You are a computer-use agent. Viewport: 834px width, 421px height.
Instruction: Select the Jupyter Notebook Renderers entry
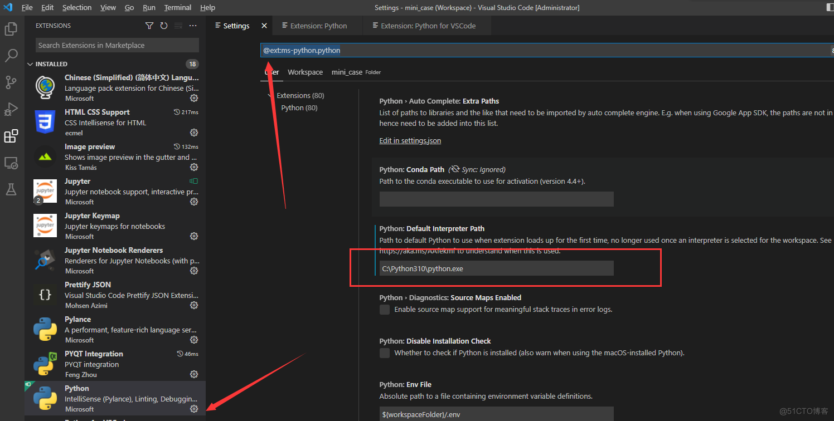click(x=115, y=260)
